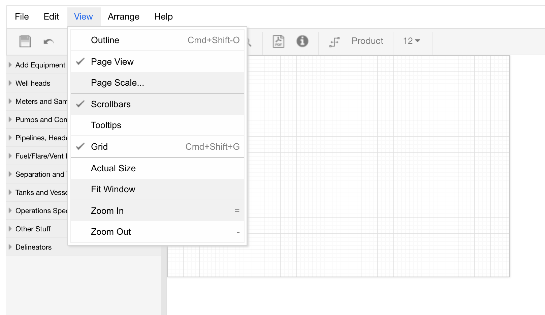Screen dimensions: 545x315
Task: Expand the Well heads category
Action: (33, 83)
